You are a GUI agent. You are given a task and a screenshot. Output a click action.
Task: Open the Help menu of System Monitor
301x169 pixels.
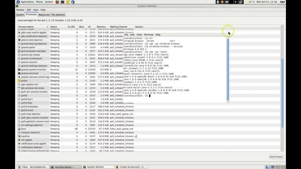[43, 10]
